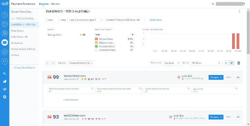Open the testabc@test.com user profile

74,76
